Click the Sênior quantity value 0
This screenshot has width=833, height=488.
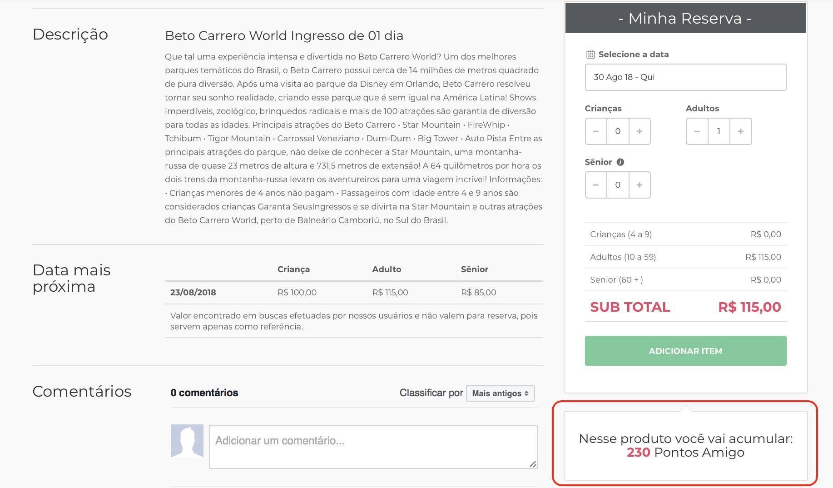(x=618, y=185)
